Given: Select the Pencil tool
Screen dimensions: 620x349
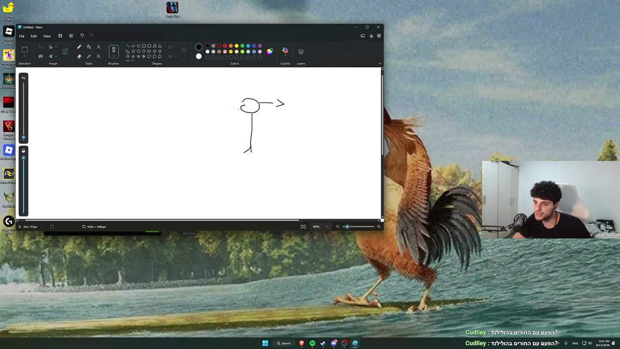Looking at the screenshot, I should tap(79, 47).
